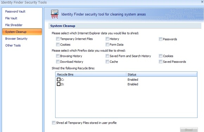Go to Browser Security
The height and width of the screenshot is (132, 204).
click(16, 39)
